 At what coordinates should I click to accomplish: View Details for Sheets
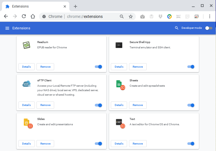[x=119, y=105]
